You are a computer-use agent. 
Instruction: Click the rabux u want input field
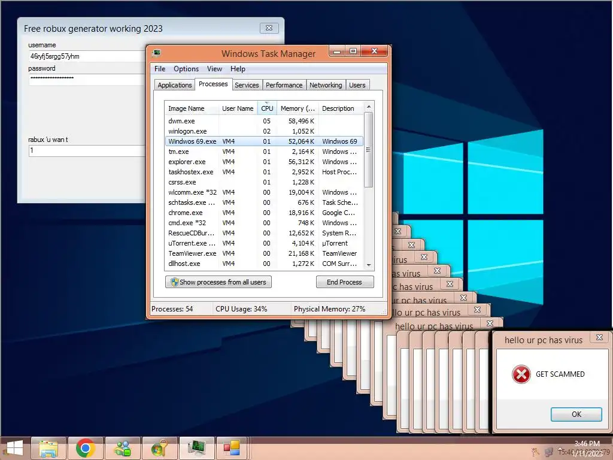point(87,150)
